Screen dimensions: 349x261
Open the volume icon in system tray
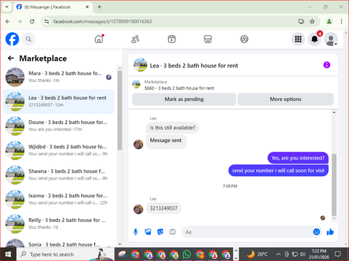point(302,254)
